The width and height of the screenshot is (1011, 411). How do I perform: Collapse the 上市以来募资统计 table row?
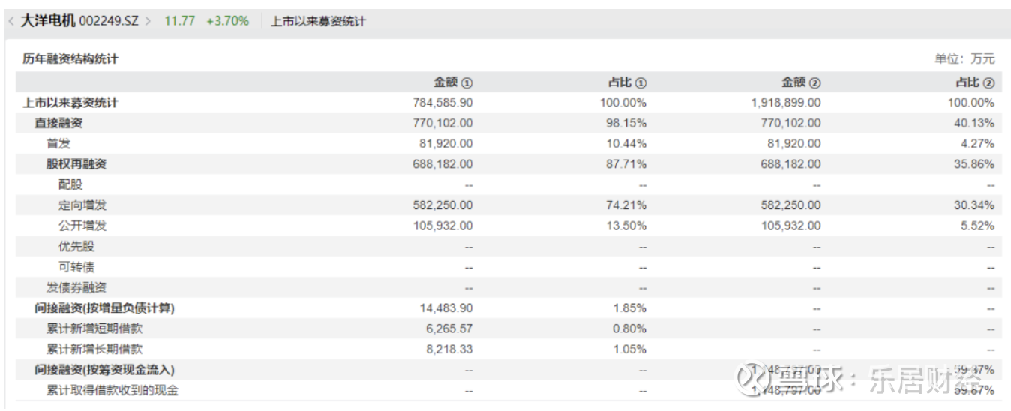[x=70, y=103]
